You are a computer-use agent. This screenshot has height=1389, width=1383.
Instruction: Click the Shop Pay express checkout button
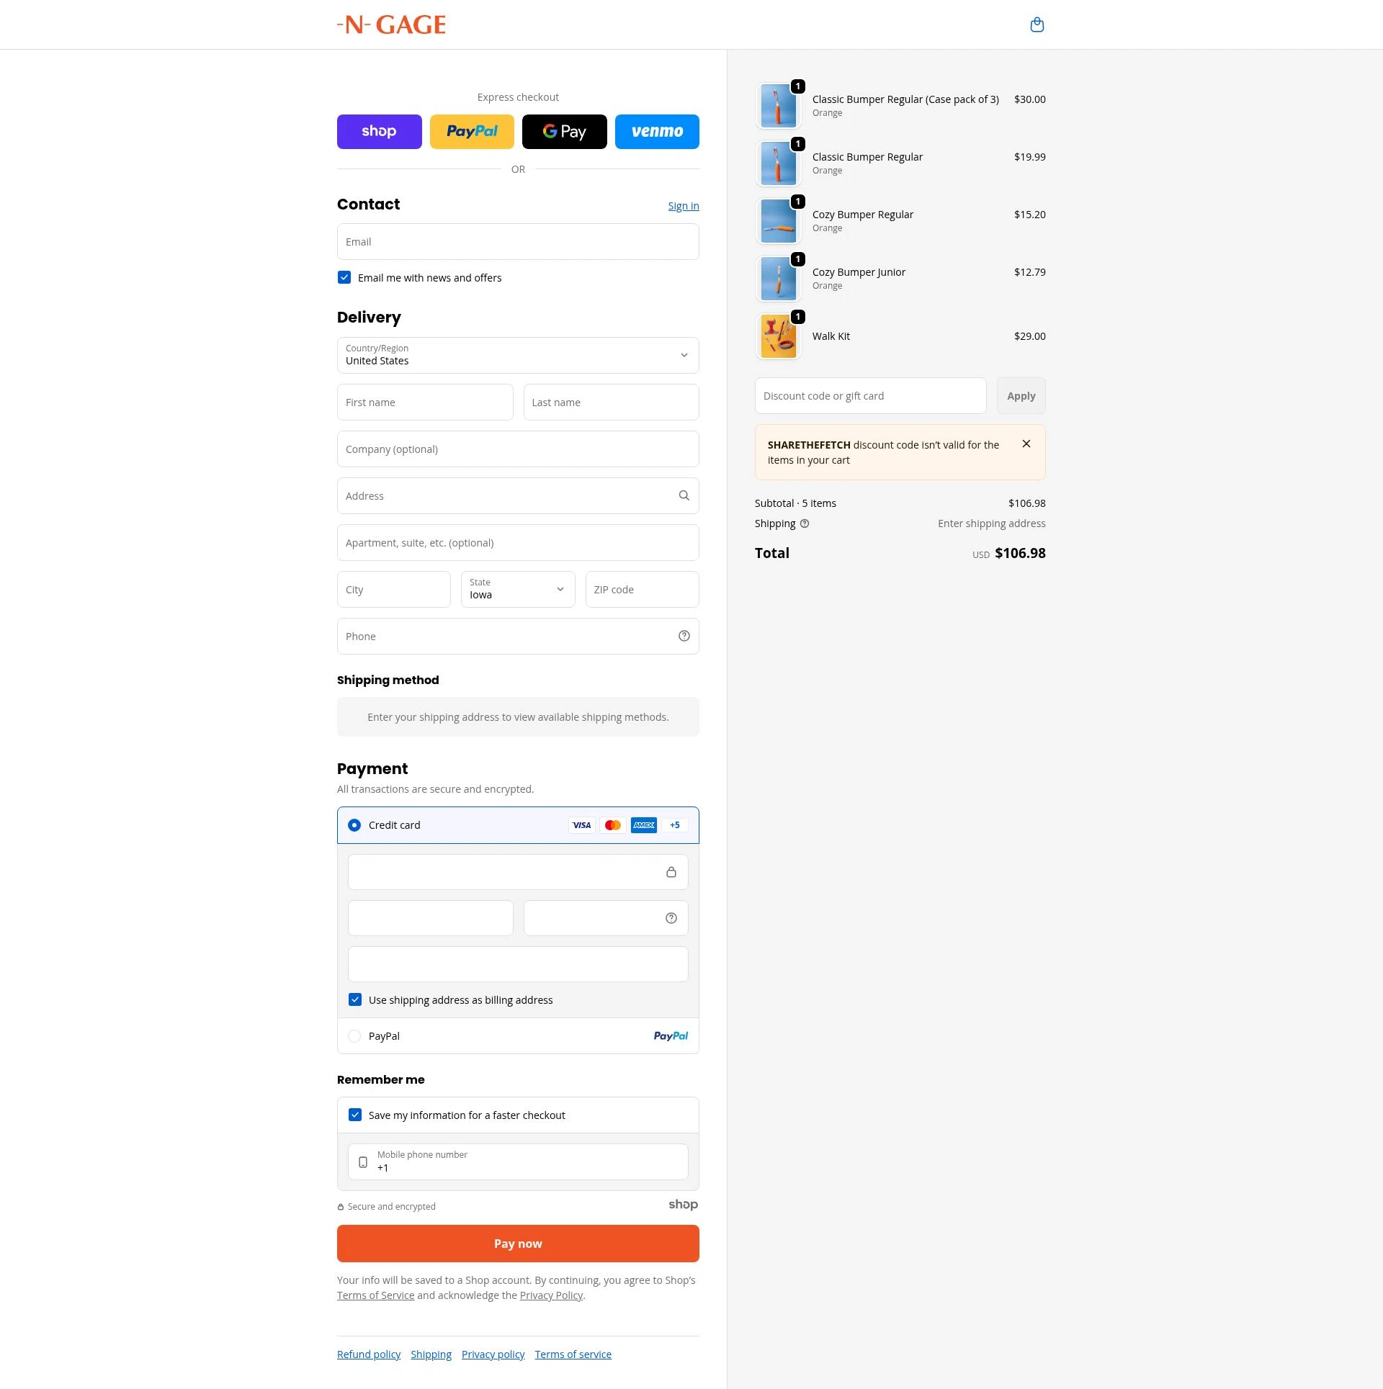(380, 132)
